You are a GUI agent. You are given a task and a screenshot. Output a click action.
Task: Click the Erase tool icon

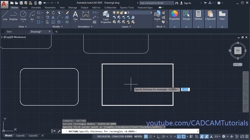click(67, 13)
